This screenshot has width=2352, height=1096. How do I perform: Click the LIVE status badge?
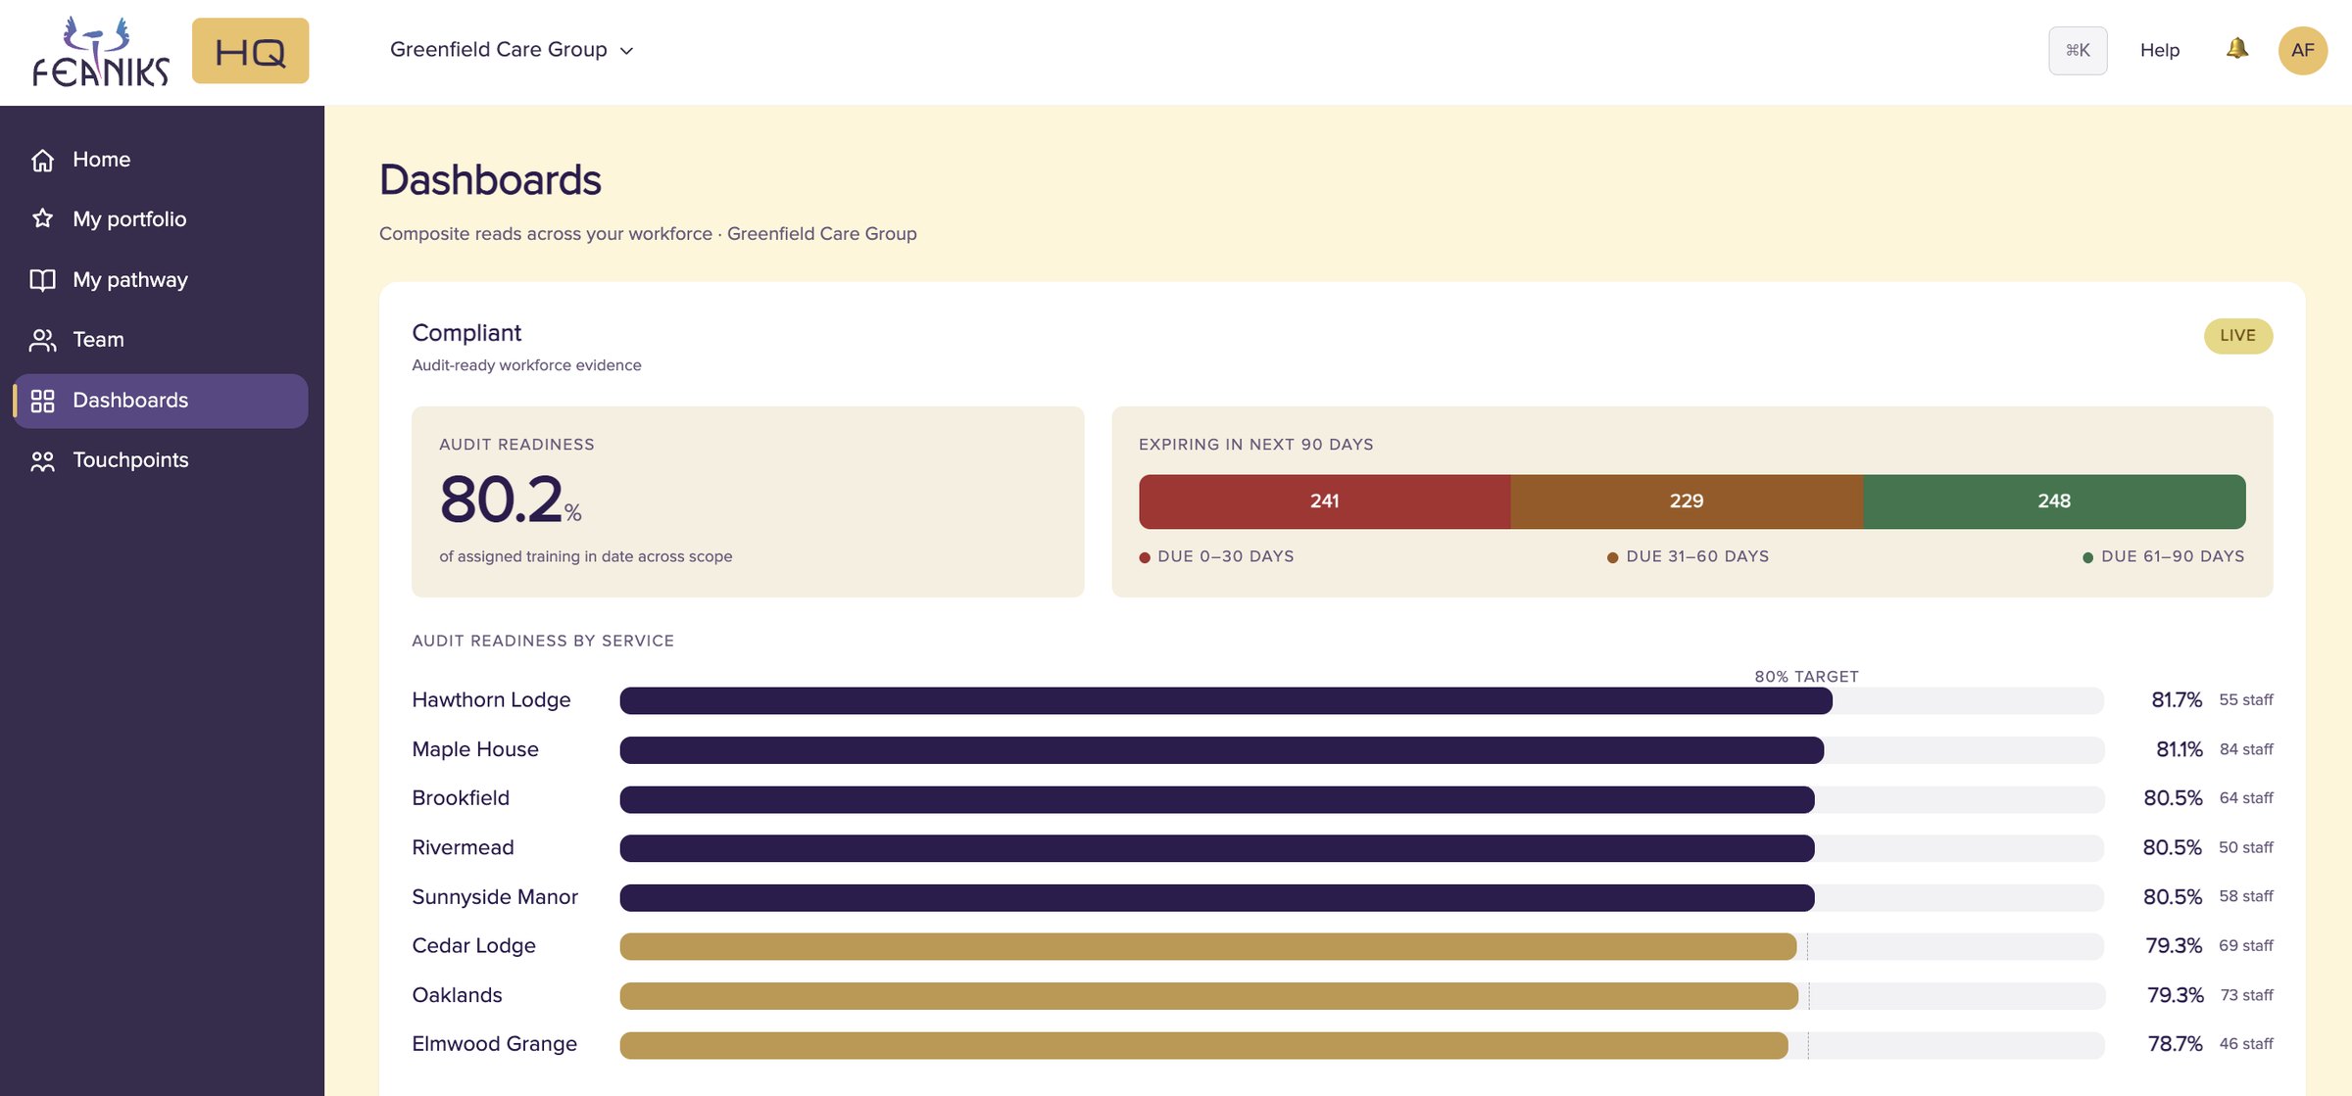point(2238,336)
